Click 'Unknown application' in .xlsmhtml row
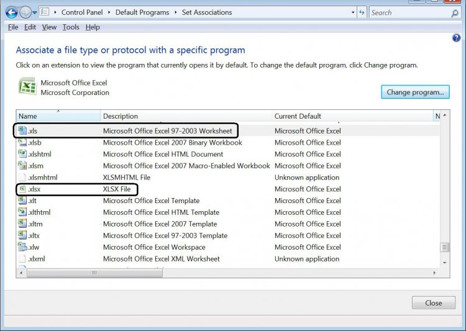The image size is (466, 331). pos(307,178)
